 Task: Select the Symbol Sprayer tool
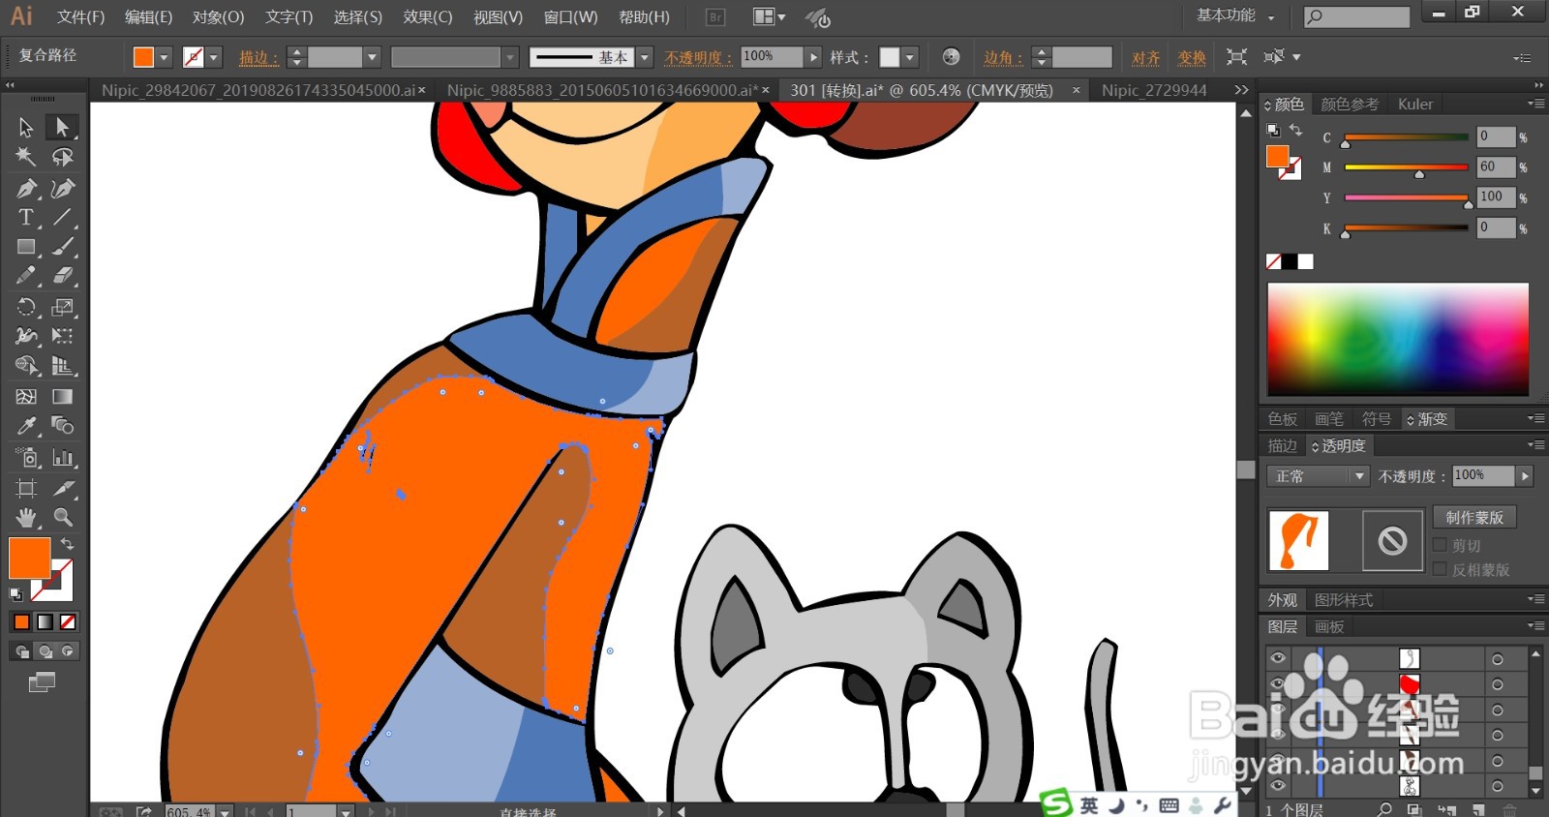pyautogui.click(x=26, y=458)
